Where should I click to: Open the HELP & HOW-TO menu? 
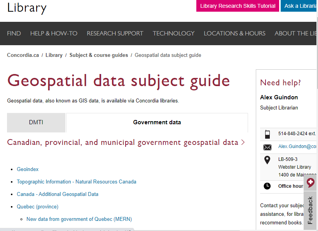point(54,34)
